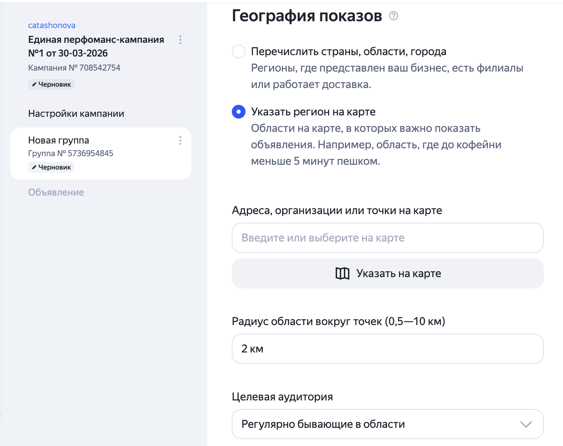This screenshot has height=446, width=563.
Task: Click the chevron on Регулярно бывающие в области
Action: (x=526, y=424)
